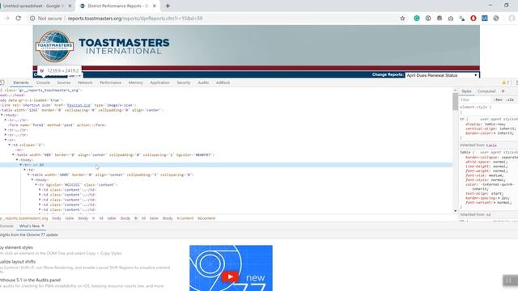
Task: Bookmark this page with the star icon
Action: [402, 19]
